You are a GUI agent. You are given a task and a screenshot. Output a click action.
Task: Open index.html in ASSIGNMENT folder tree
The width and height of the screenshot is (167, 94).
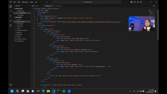pos(19,34)
